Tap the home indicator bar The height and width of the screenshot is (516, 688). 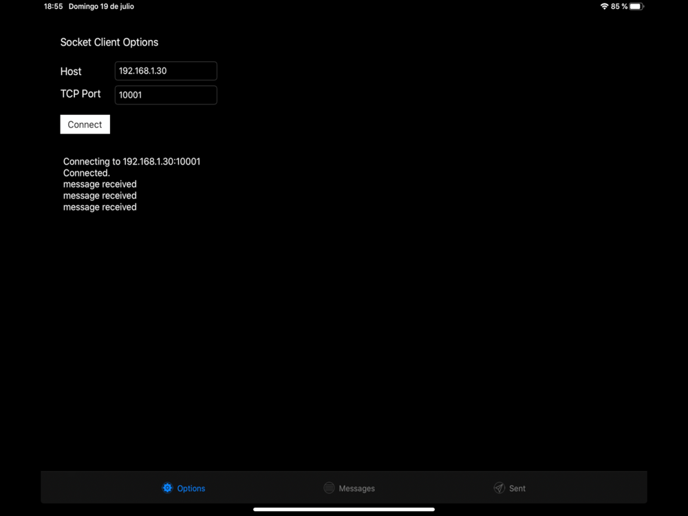pyautogui.click(x=344, y=509)
